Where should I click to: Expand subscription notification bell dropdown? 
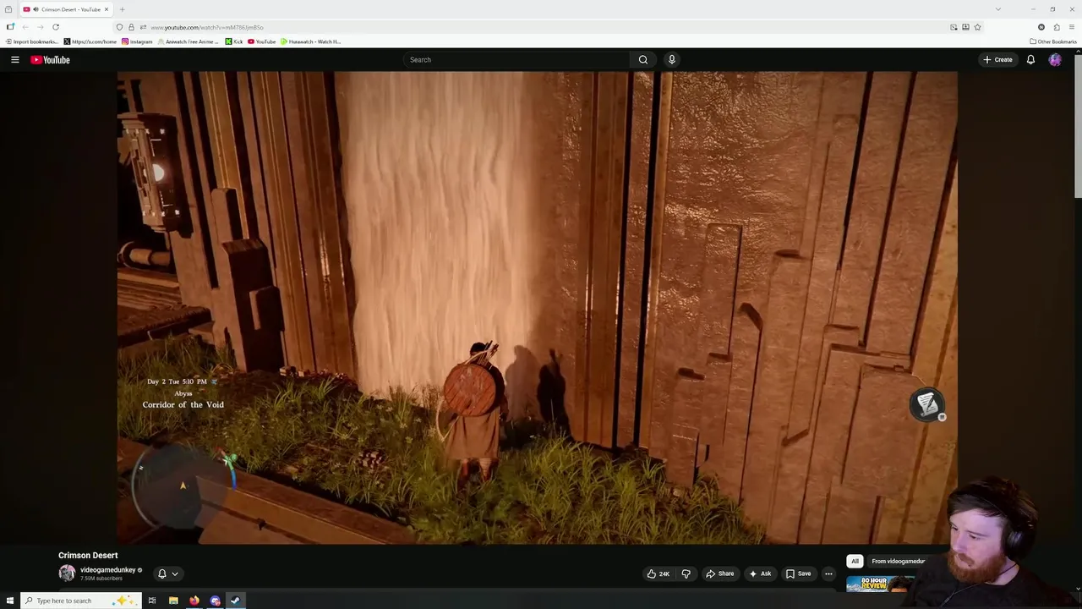pyautogui.click(x=168, y=573)
